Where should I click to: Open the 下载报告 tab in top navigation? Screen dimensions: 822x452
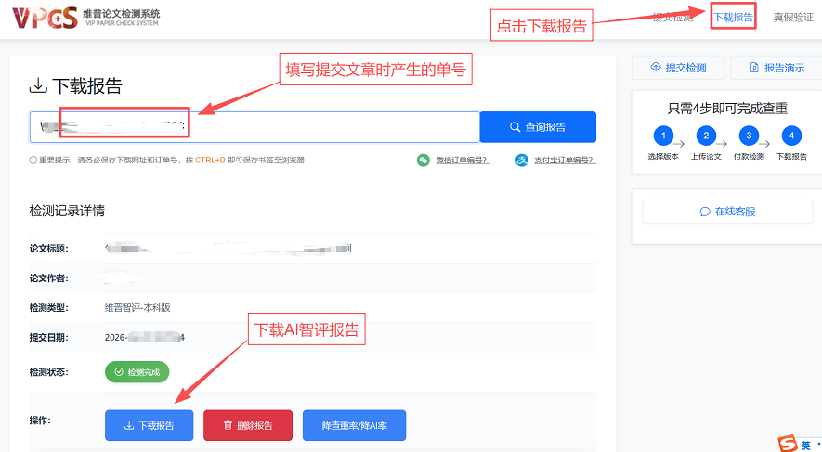click(x=733, y=17)
